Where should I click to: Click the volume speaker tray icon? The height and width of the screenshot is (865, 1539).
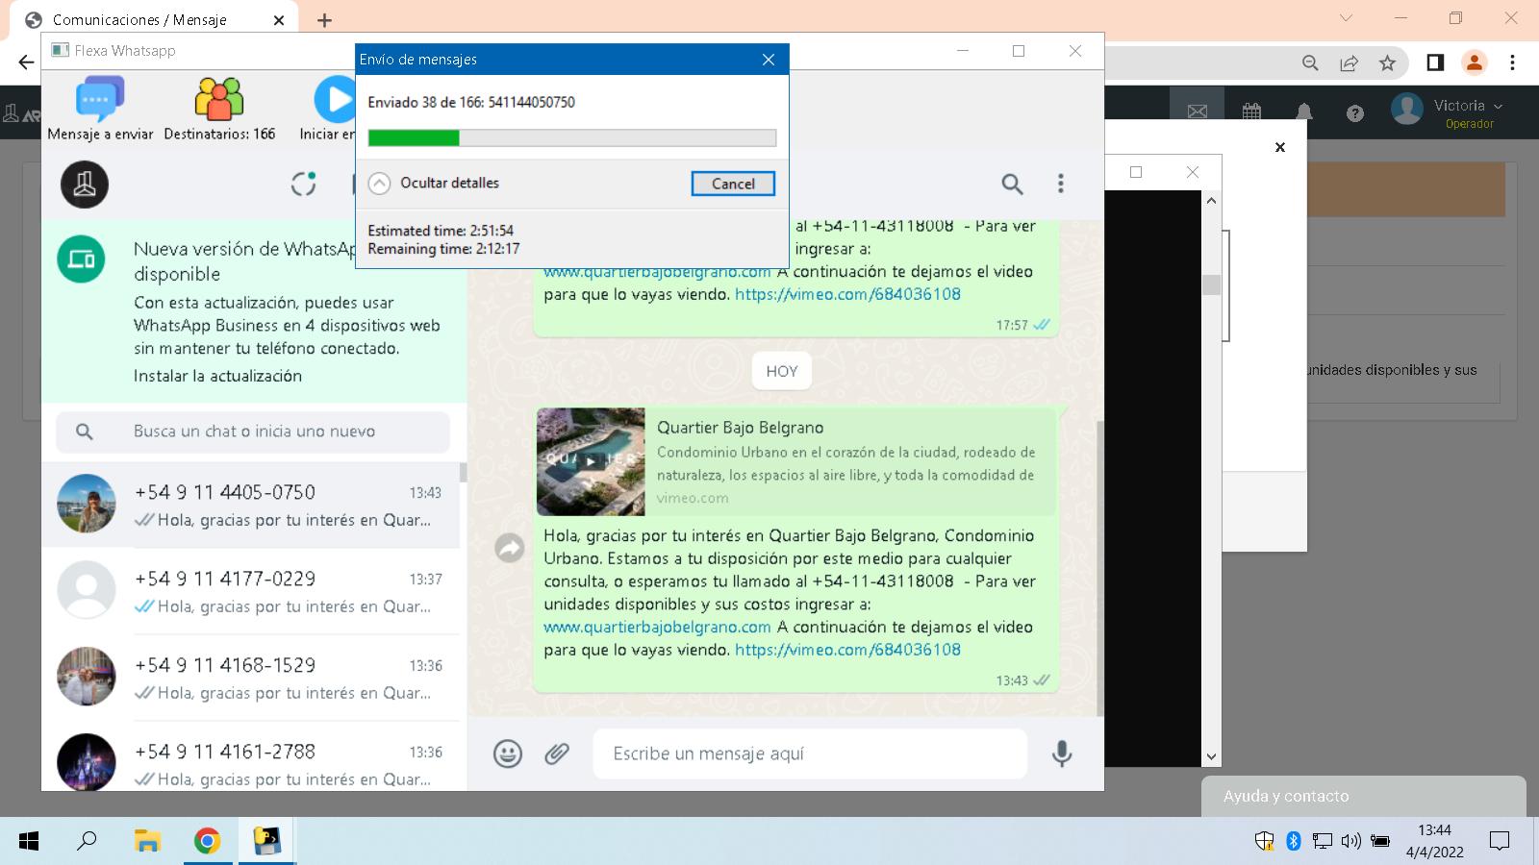tap(1350, 841)
